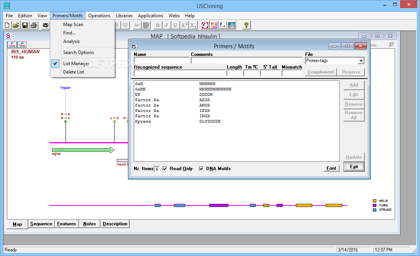Screen dimensions: 420x256
Task: Click the Name input field
Action: [162, 61]
